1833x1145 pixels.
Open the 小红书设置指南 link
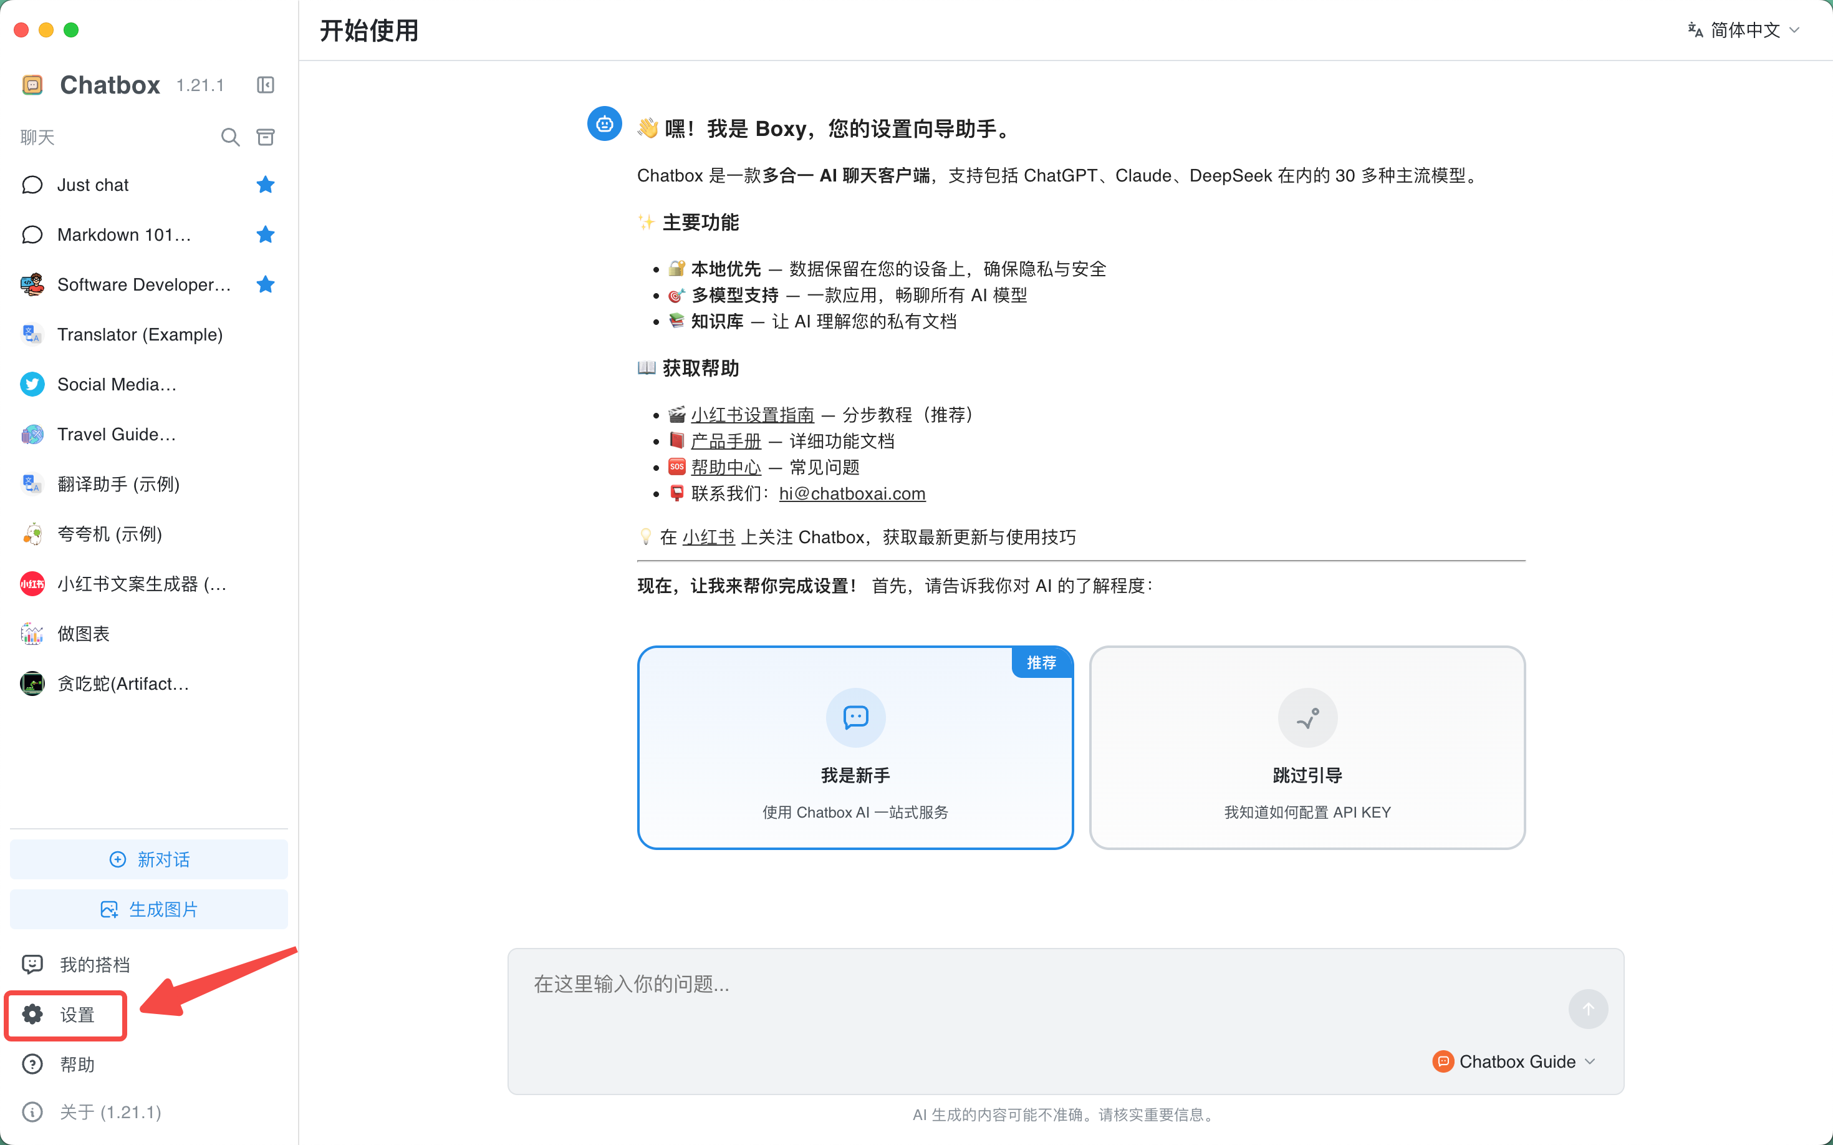tap(753, 415)
